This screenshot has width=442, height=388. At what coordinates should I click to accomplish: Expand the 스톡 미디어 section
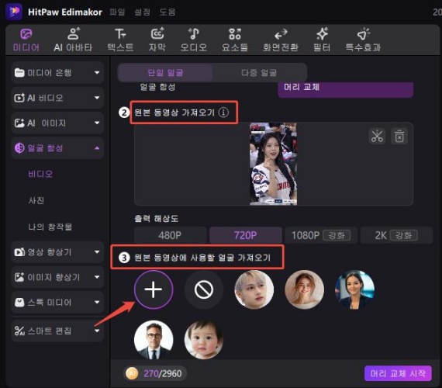click(x=57, y=303)
